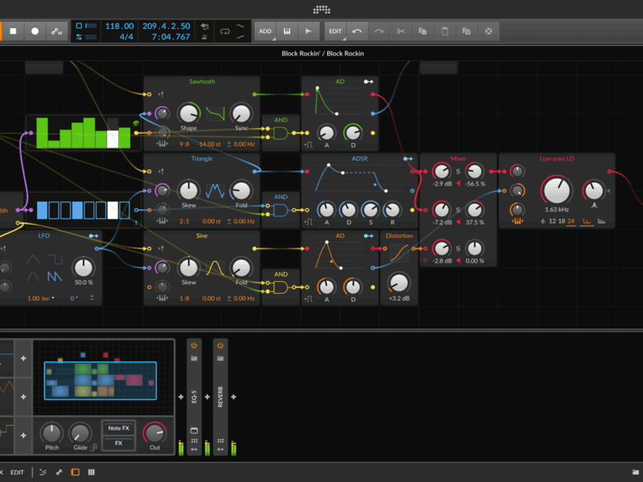Click the Undo arrow icon

(357, 31)
